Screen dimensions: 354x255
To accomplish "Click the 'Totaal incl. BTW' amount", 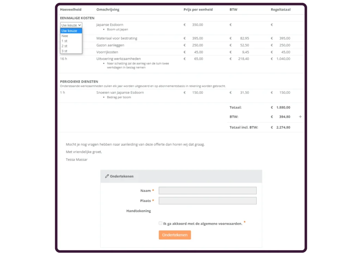I will pos(283,127).
